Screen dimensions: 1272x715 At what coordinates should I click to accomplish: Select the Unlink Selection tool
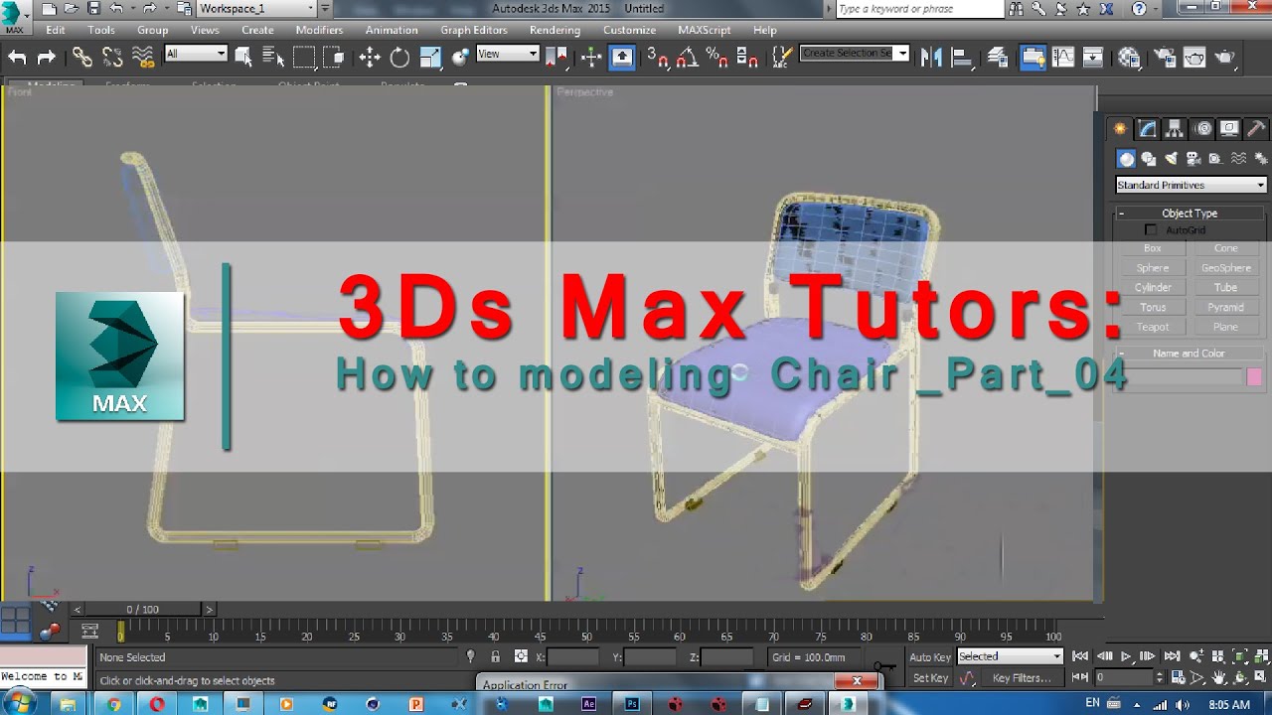[x=112, y=58]
